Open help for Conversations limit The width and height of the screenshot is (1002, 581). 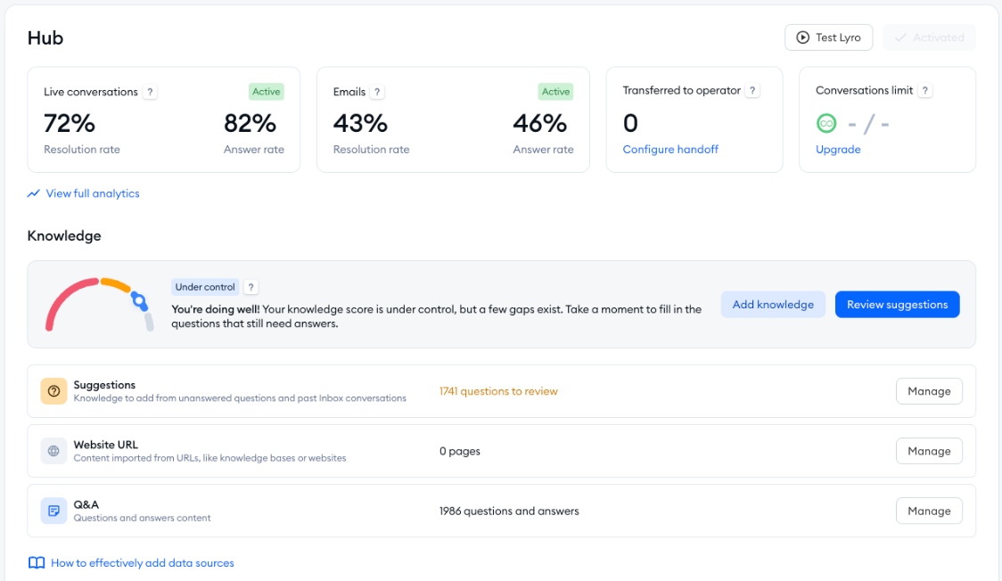[x=924, y=90]
